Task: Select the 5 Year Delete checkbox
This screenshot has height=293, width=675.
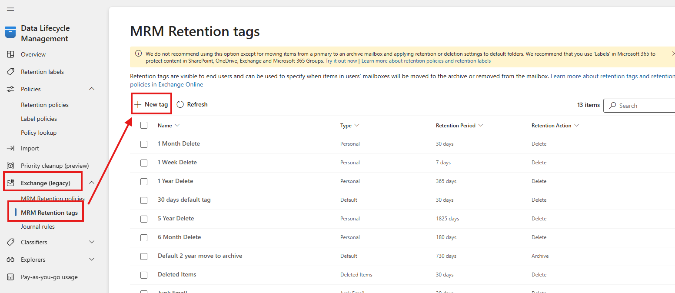Action: point(144,219)
